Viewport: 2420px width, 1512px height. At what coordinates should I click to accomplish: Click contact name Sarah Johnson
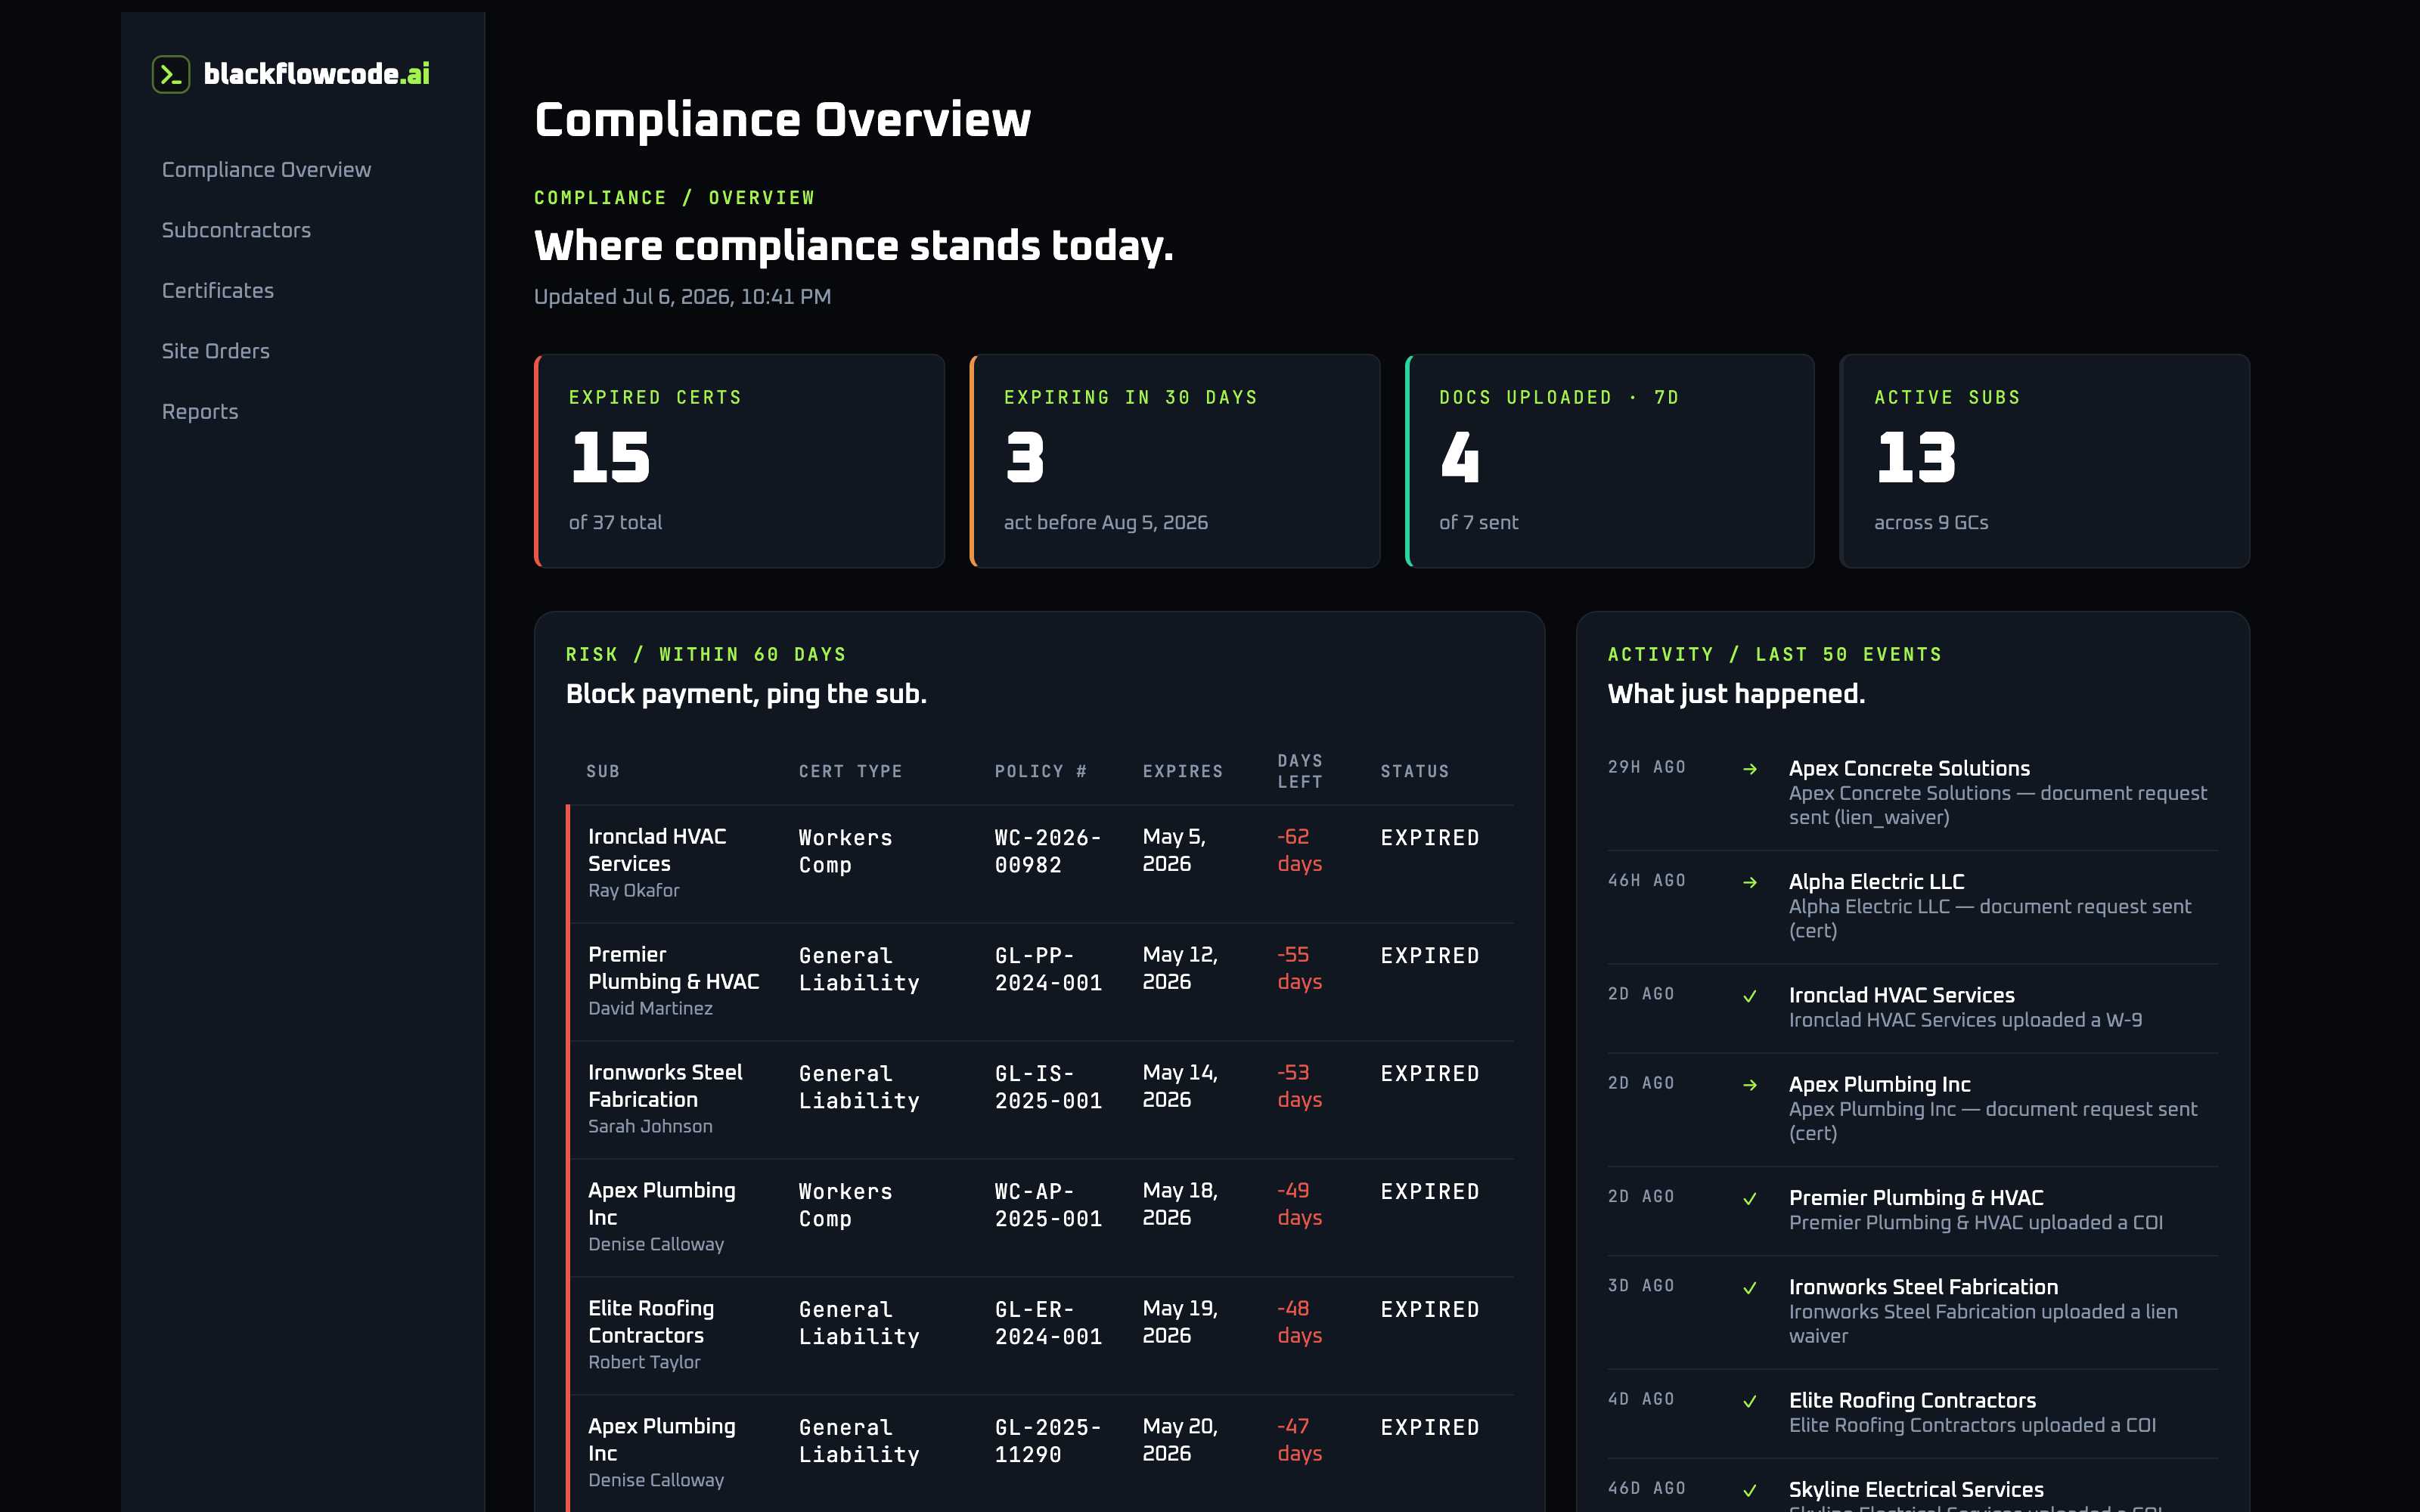coord(650,1126)
